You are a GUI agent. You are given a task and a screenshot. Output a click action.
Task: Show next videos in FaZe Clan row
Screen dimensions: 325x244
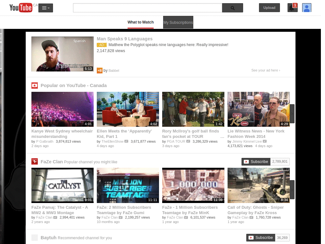tap(292, 190)
